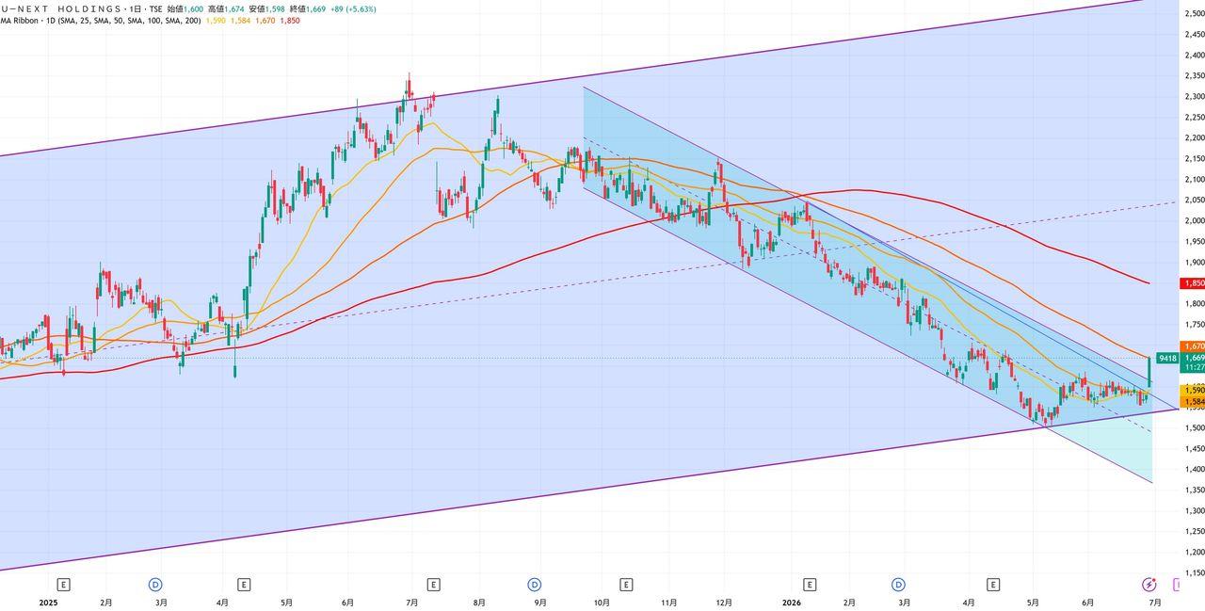This screenshot has width=1205, height=611.
Task: Open the earnings marker near 2025 start
Action: pyautogui.click(x=64, y=585)
